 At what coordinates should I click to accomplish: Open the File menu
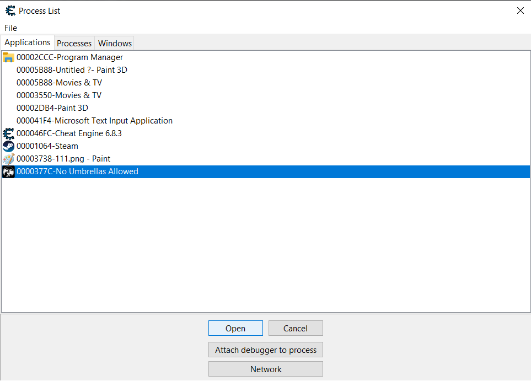pyautogui.click(x=10, y=28)
